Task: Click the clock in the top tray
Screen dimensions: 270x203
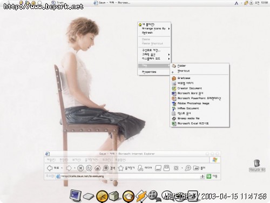Action: click(261, 3)
